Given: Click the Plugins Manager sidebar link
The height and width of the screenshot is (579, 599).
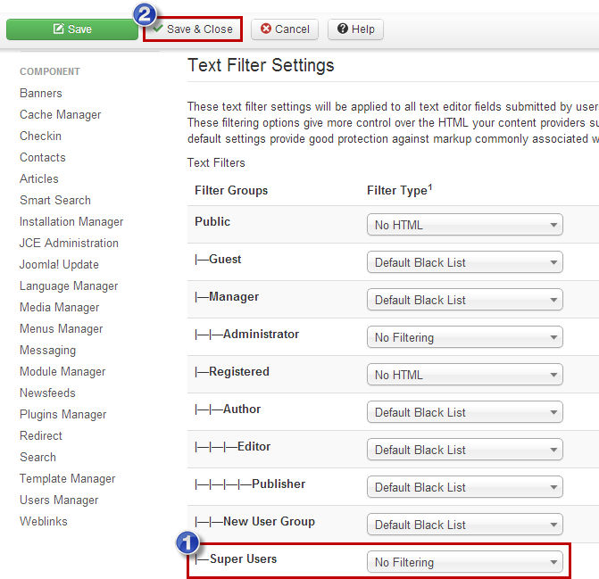Looking at the screenshot, I should tap(63, 415).
